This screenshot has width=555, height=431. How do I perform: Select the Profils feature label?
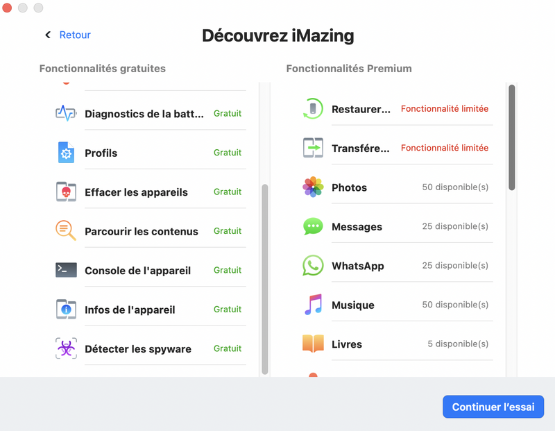pos(101,153)
